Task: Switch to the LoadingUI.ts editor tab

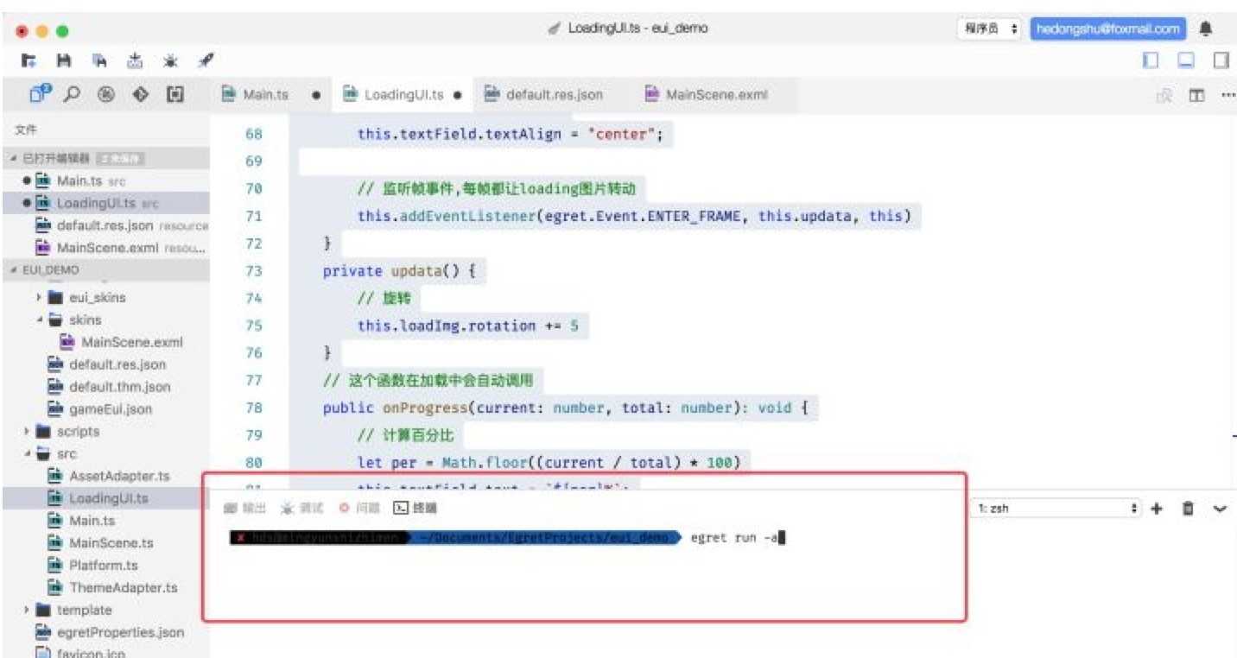Action: 404,95
